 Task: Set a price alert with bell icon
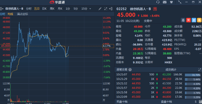pos(183,20)
